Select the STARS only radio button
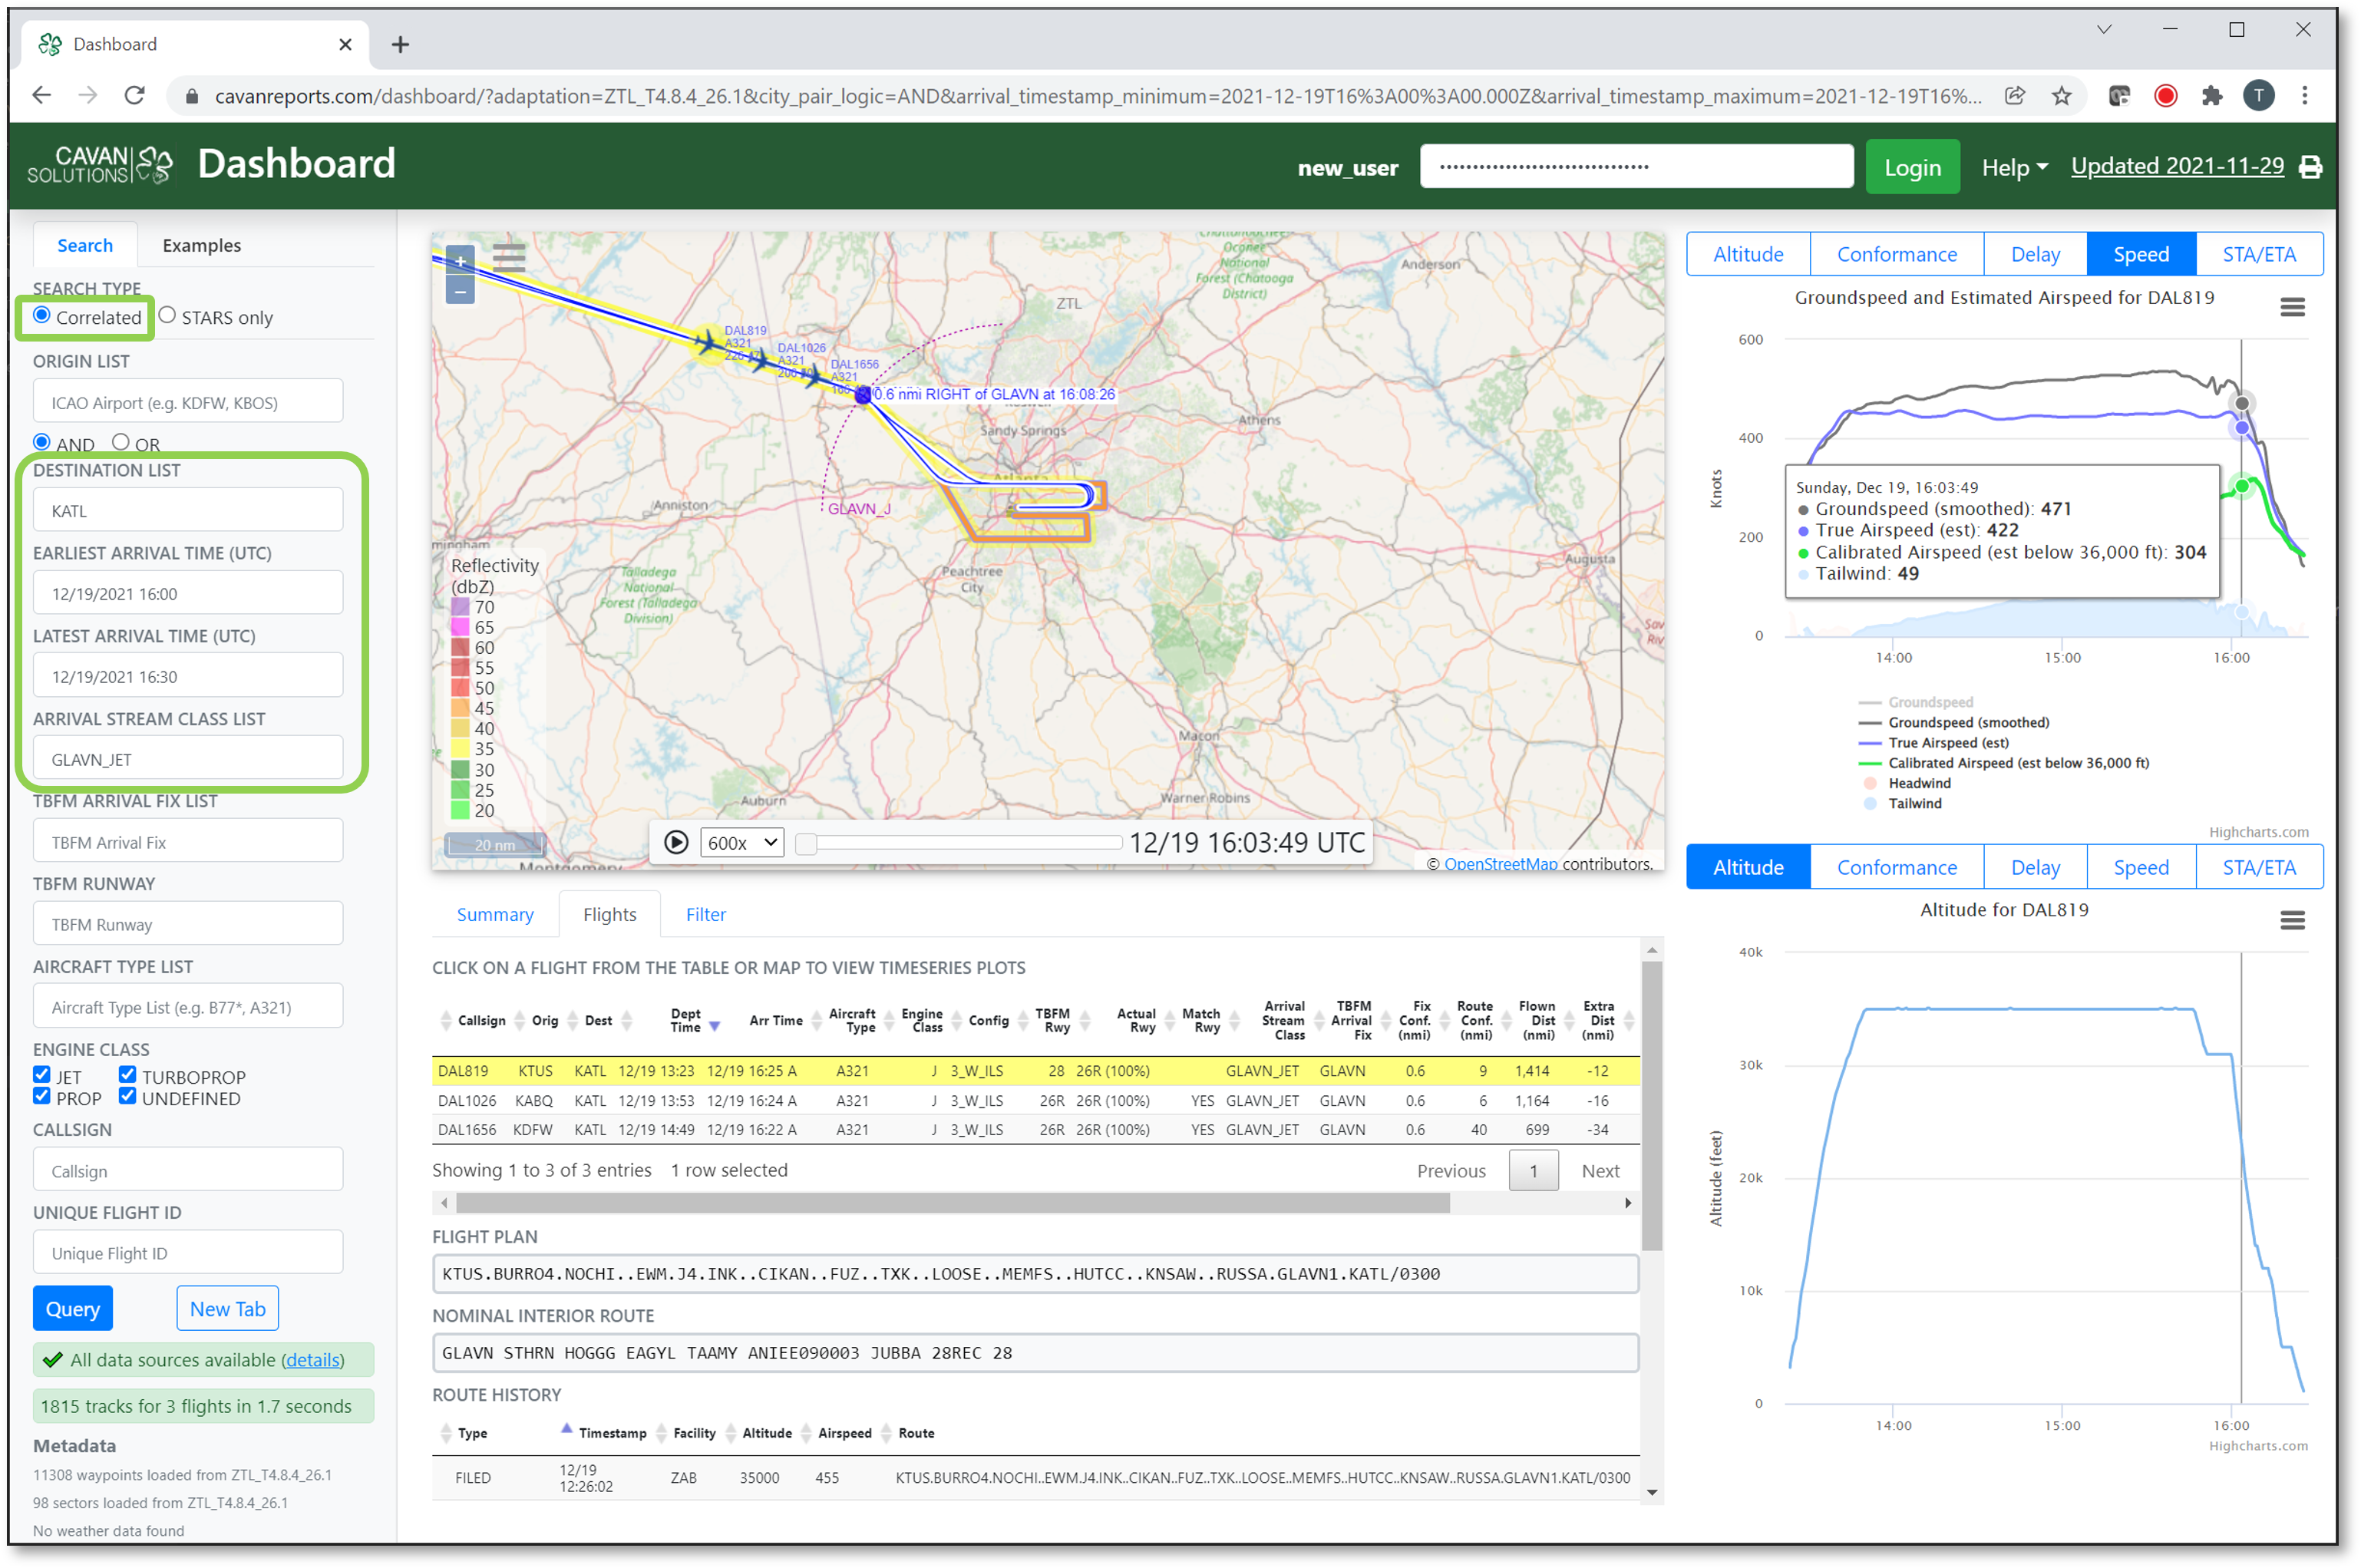Image resolution: width=2361 pixels, height=1568 pixels. (168, 316)
